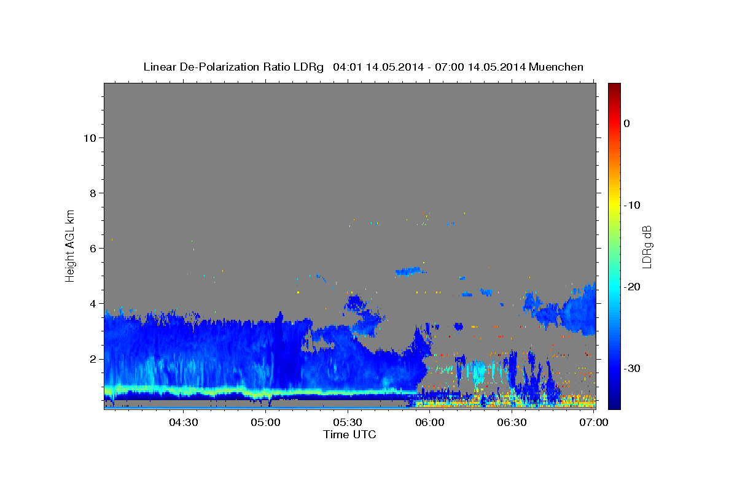Click the height tick label 10
The image size is (737, 491).
point(91,138)
